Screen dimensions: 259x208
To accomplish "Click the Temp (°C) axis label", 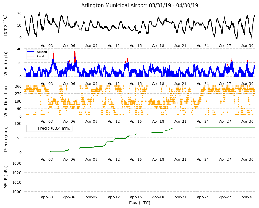I will 5,25.
